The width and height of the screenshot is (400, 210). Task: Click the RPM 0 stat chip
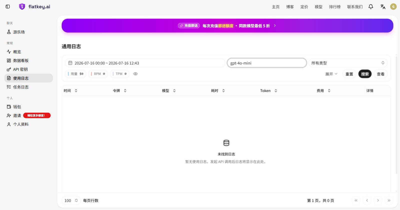98,74
